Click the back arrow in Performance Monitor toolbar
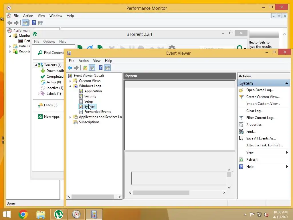The width and height of the screenshot is (293, 220). pos(10,23)
